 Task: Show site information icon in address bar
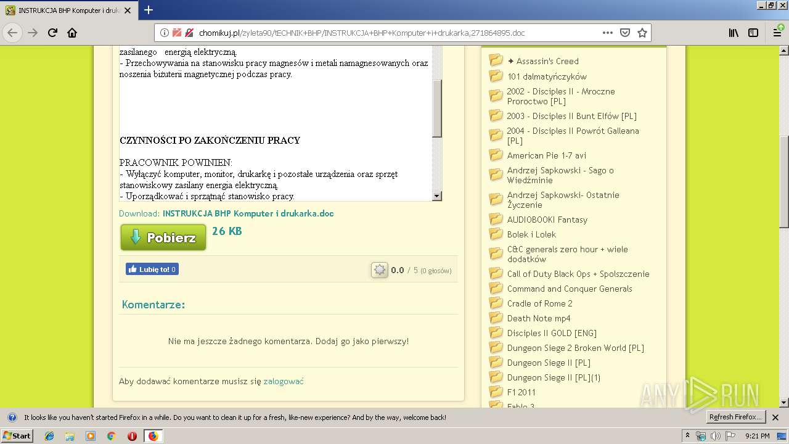(165, 33)
